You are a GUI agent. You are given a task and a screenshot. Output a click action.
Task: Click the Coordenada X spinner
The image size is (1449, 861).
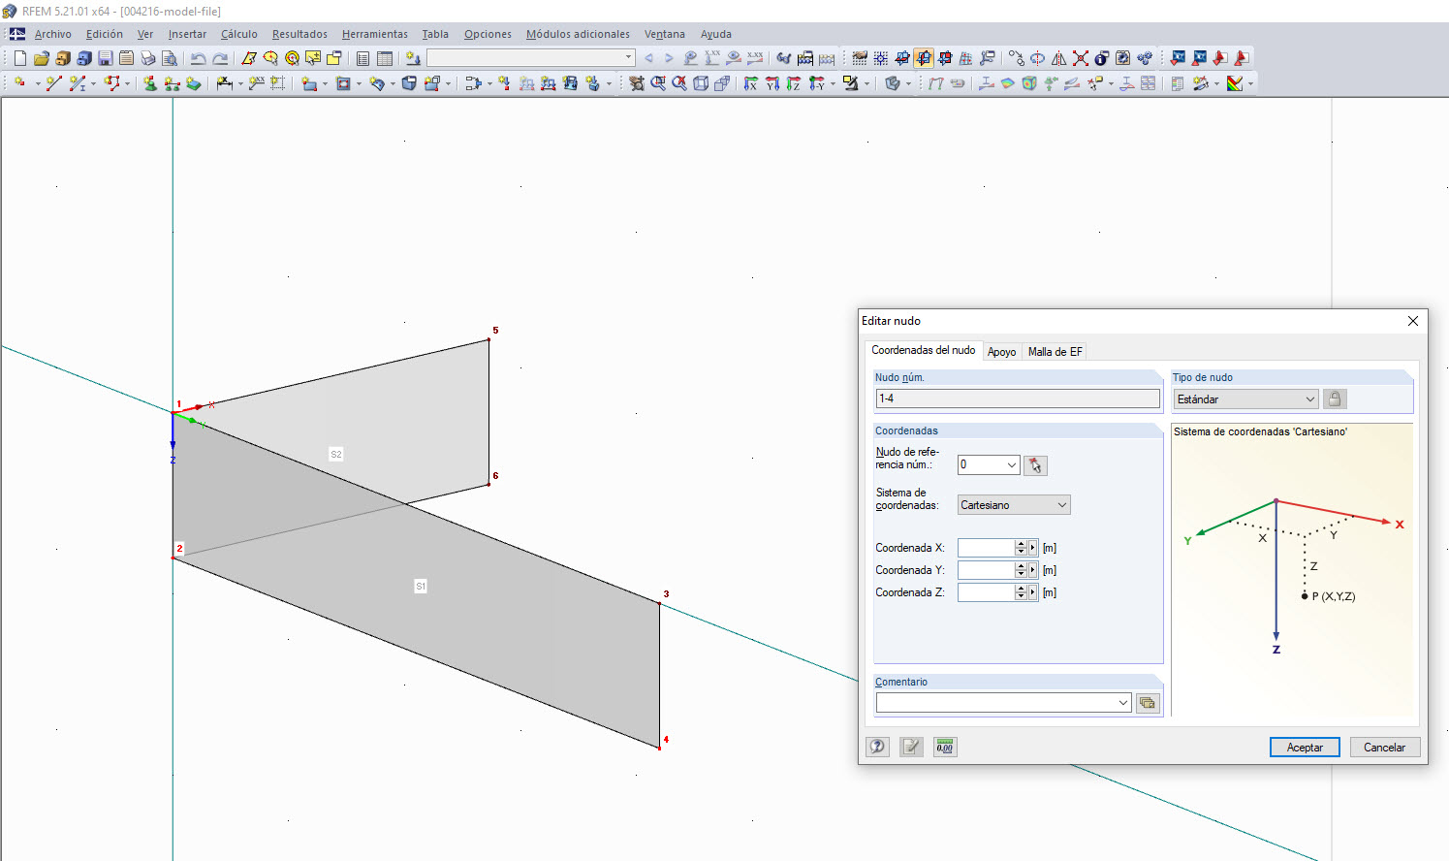pos(1021,548)
